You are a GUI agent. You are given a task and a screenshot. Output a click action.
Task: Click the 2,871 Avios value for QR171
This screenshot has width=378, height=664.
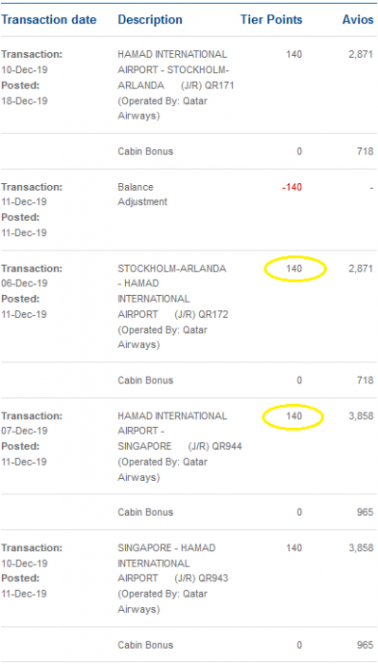point(361,54)
